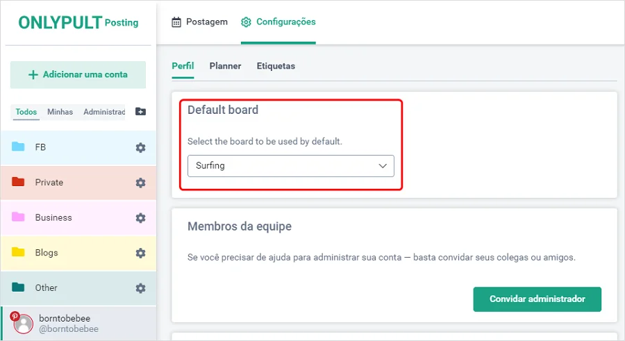This screenshot has width=625, height=341.
Task: Filter accounts by Minhas
Action: click(x=60, y=112)
